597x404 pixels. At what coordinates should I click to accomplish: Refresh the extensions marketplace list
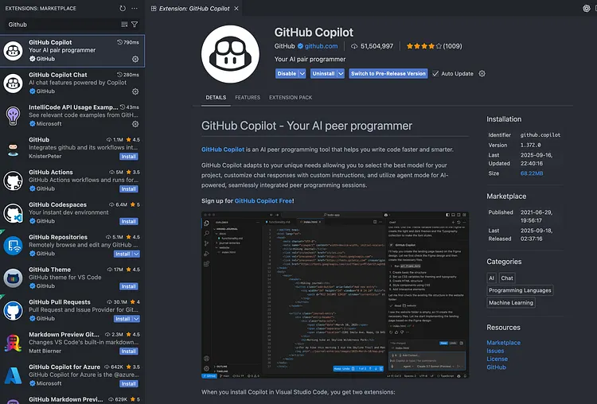pos(123,9)
